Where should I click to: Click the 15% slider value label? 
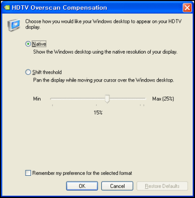(98, 113)
